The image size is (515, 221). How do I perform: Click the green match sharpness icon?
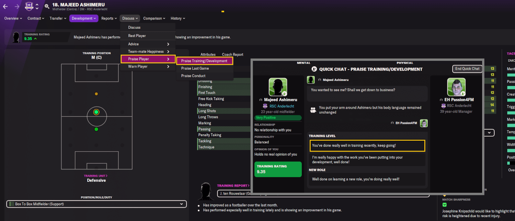[445, 205]
